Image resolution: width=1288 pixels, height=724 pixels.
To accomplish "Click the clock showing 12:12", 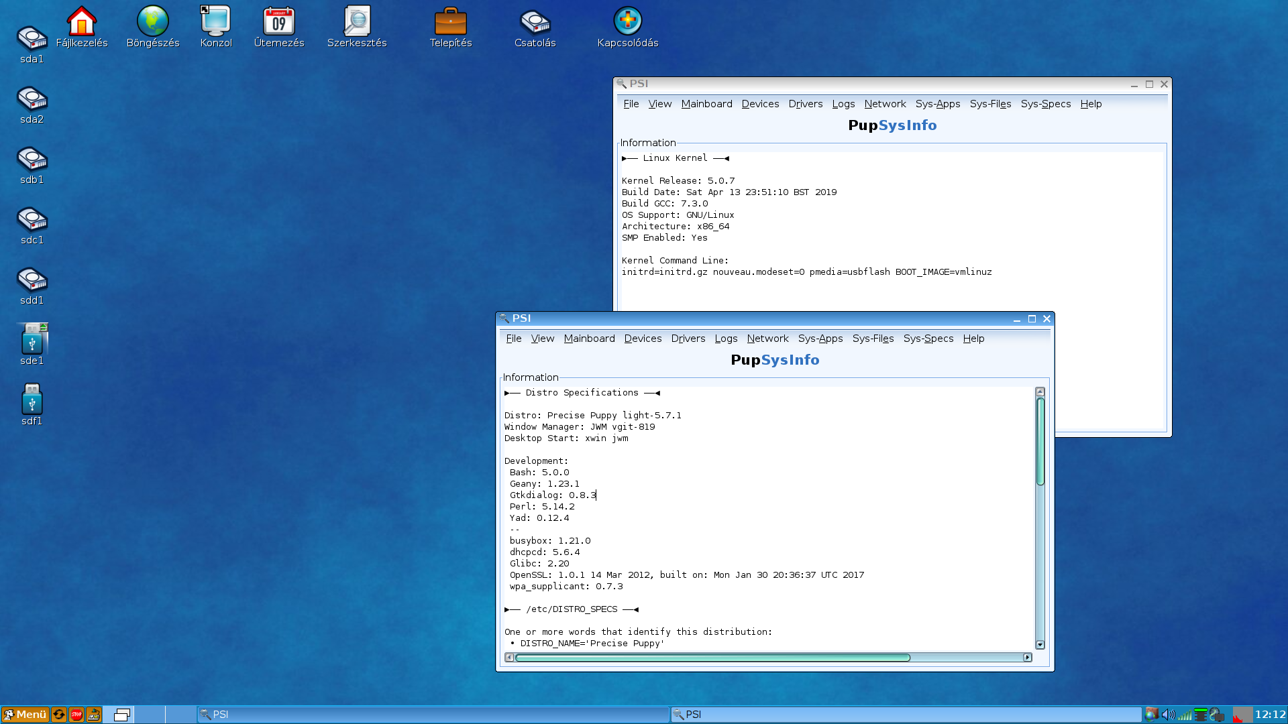I will point(1271,715).
